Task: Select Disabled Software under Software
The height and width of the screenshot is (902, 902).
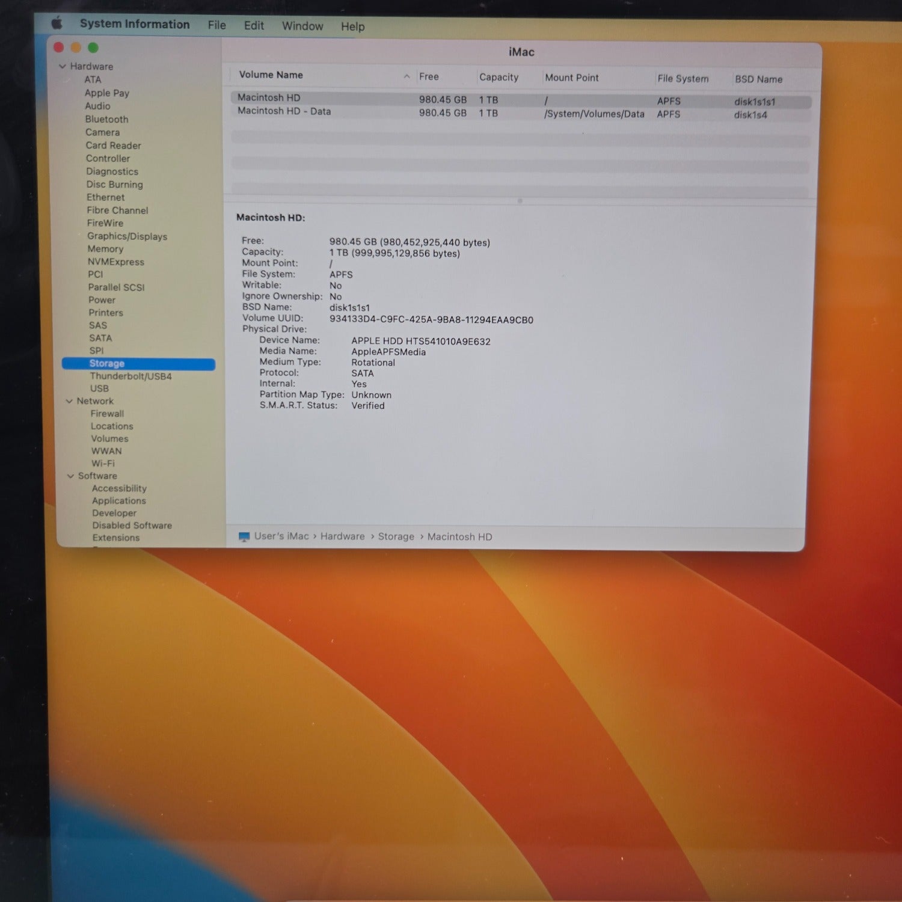Action: (132, 526)
